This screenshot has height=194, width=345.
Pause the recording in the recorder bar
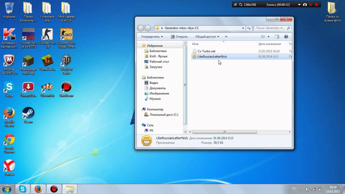click(310, 5)
